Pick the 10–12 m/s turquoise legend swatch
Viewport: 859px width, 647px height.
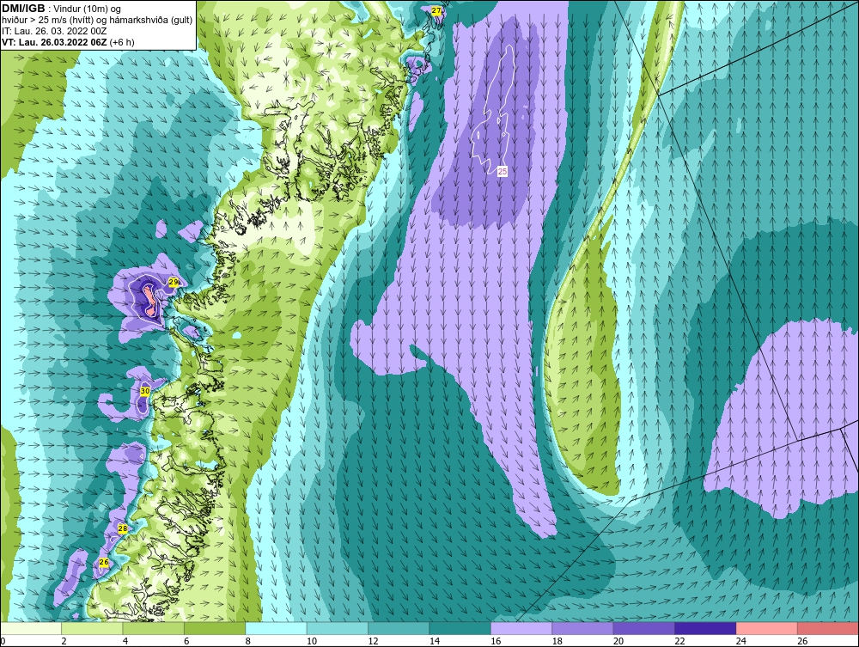tap(338, 628)
